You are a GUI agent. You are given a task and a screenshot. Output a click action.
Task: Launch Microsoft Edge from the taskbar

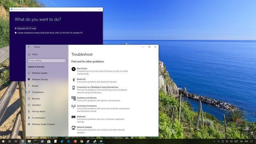68,141
